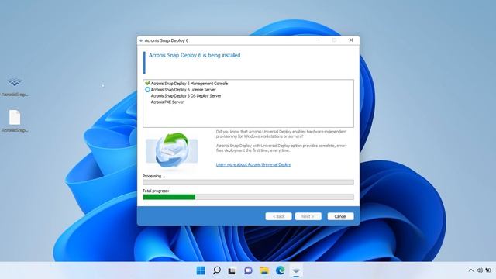This screenshot has width=496, height=279.
Task: Launch Microsoft Edge from taskbar
Action: tap(281, 270)
